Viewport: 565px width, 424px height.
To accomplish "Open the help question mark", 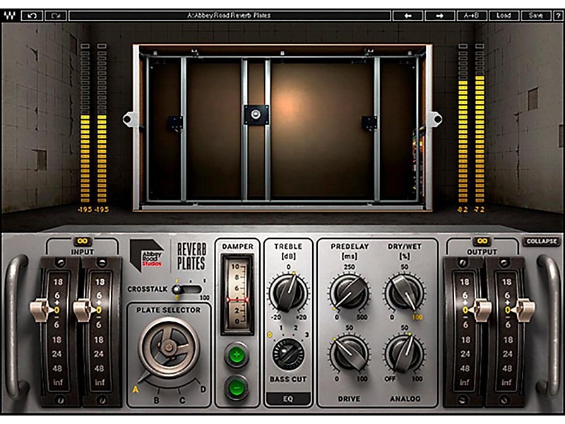I will pyautogui.click(x=558, y=16).
